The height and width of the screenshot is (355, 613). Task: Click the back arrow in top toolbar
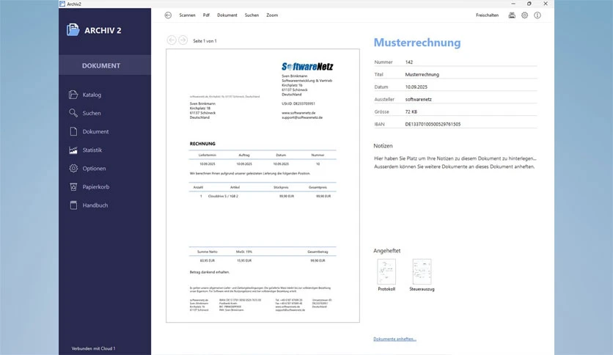click(168, 15)
